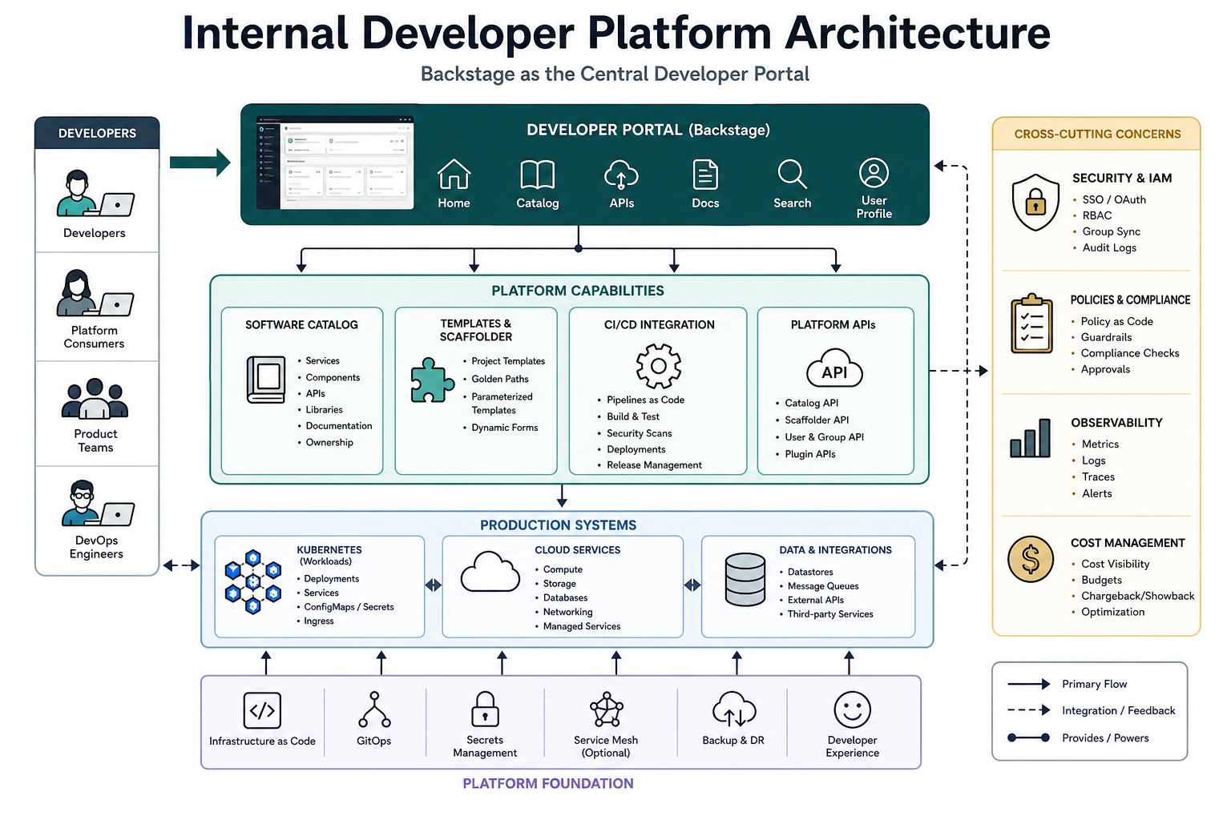The width and height of the screenshot is (1231, 820).
Task: Click the Plugin APIs bullet
Action: pos(805,454)
